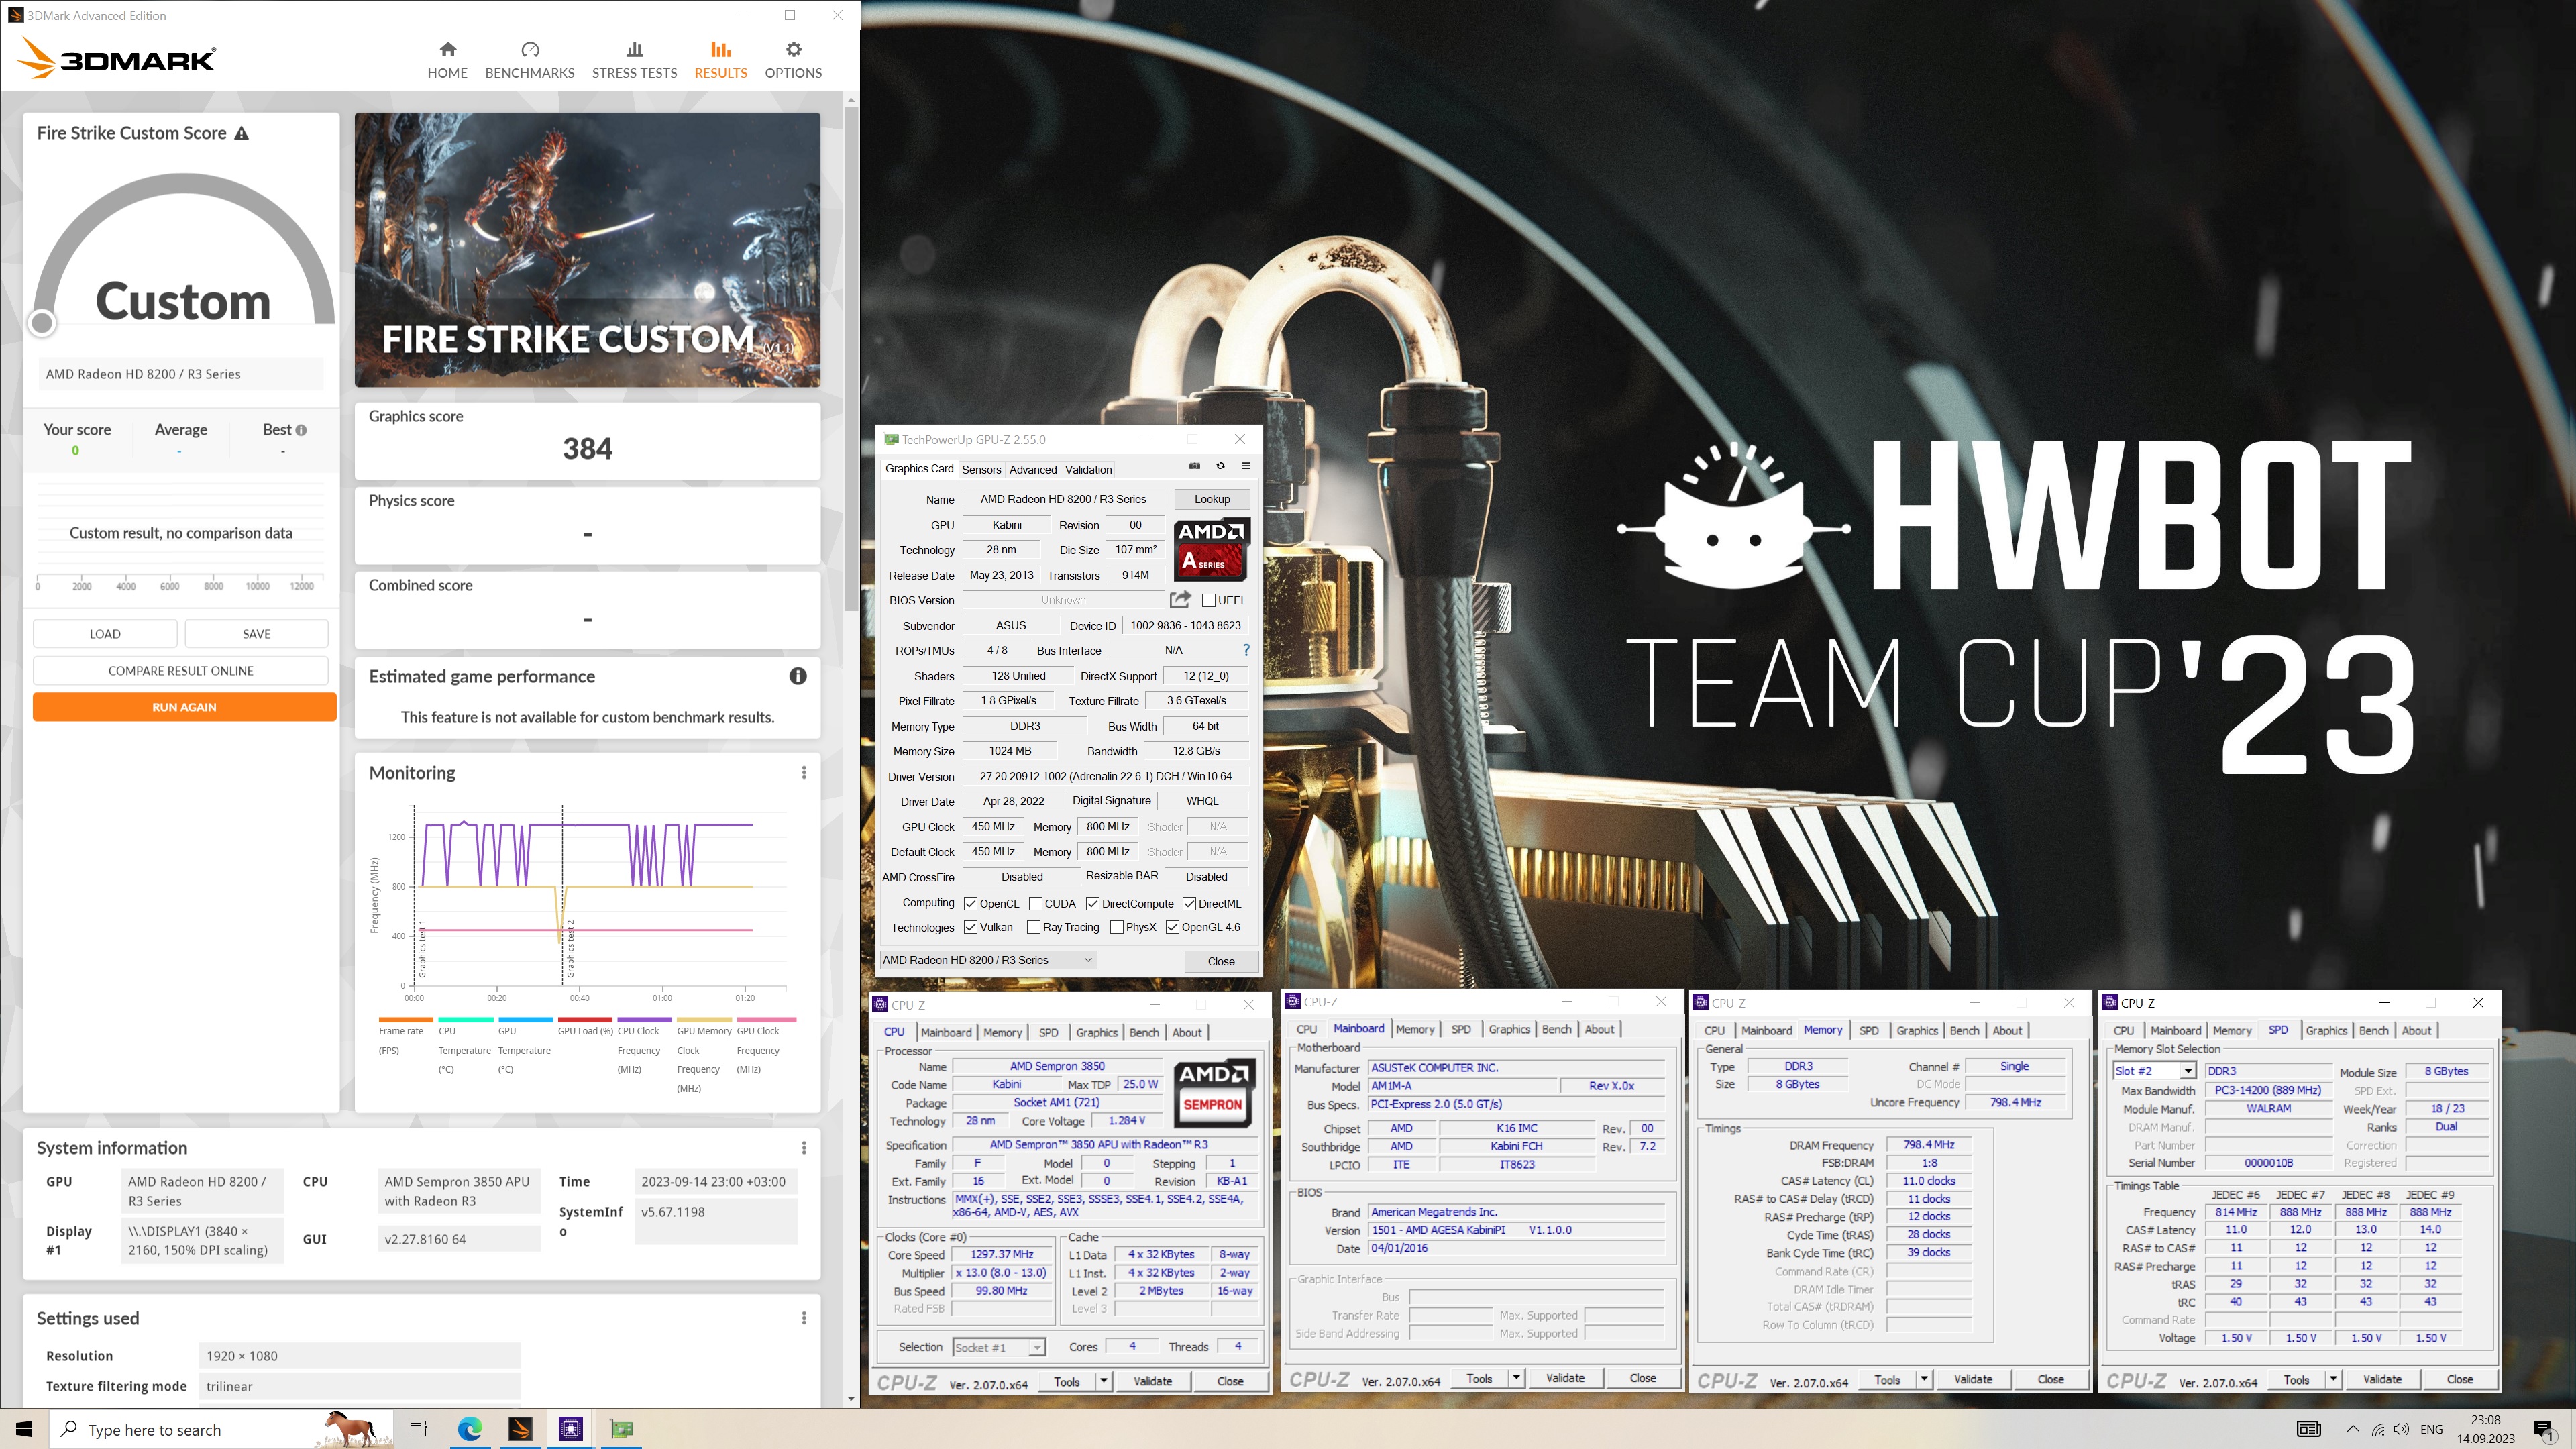Toggle the Vulkan checkbox in GPU-Z
2576x1449 pixels.
click(970, 927)
